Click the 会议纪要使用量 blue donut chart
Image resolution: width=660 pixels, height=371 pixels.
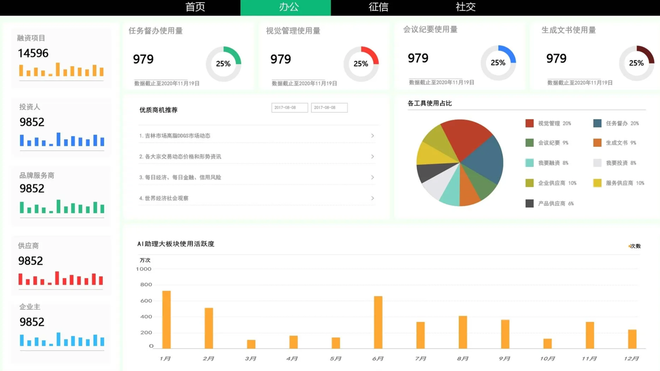[498, 63]
